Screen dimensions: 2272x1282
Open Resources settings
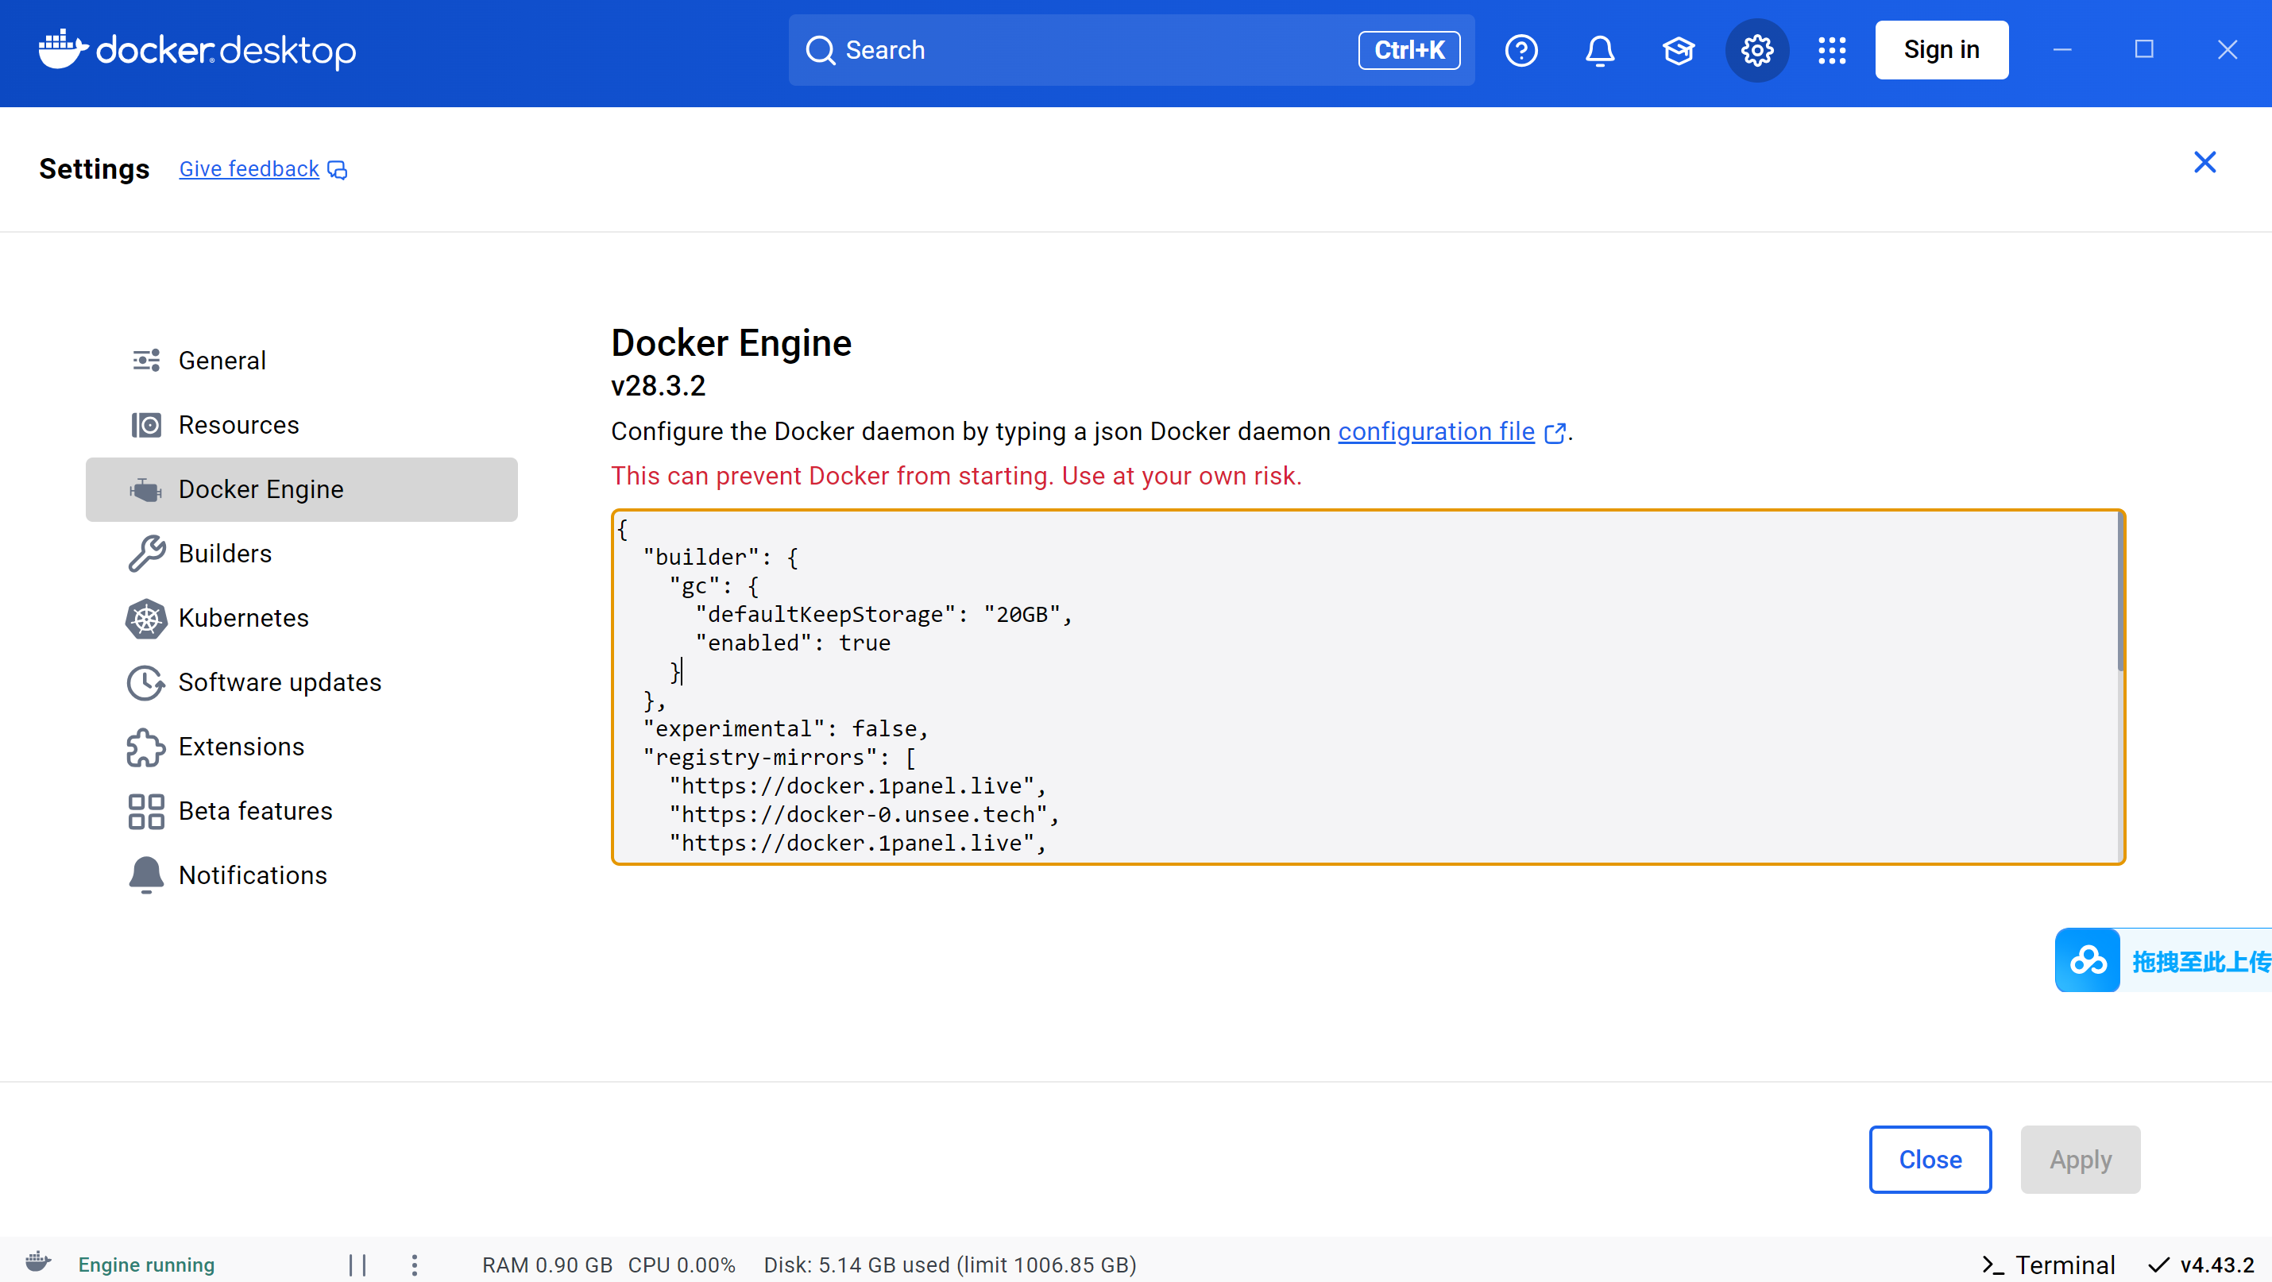click(x=302, y=425)
